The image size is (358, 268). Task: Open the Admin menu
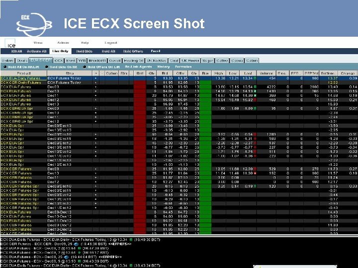[63, 43]
